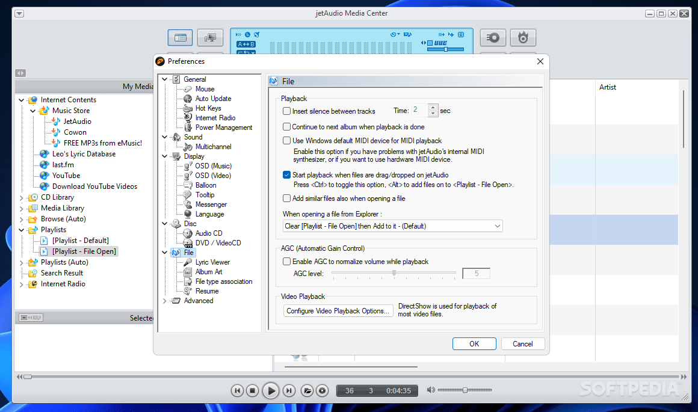698x412 pixels.
Task: Click the CD burning flame toolbar button
Action: (523, 37)
